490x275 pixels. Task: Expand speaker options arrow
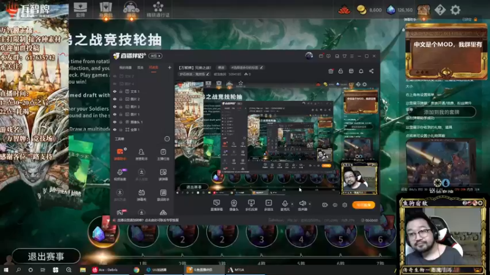[310, 204]
